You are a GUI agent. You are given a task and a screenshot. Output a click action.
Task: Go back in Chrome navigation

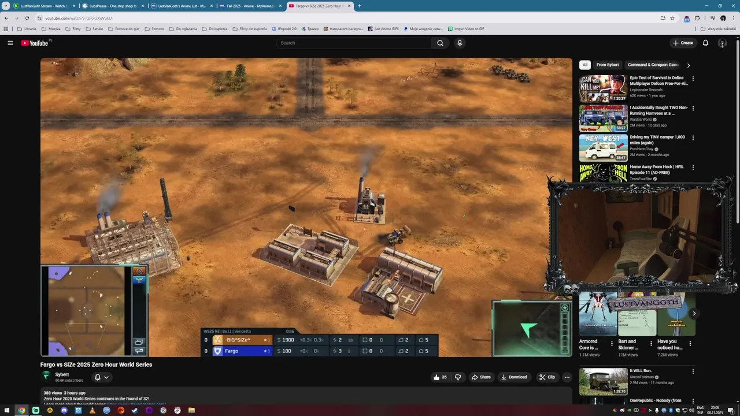point(6,18)
